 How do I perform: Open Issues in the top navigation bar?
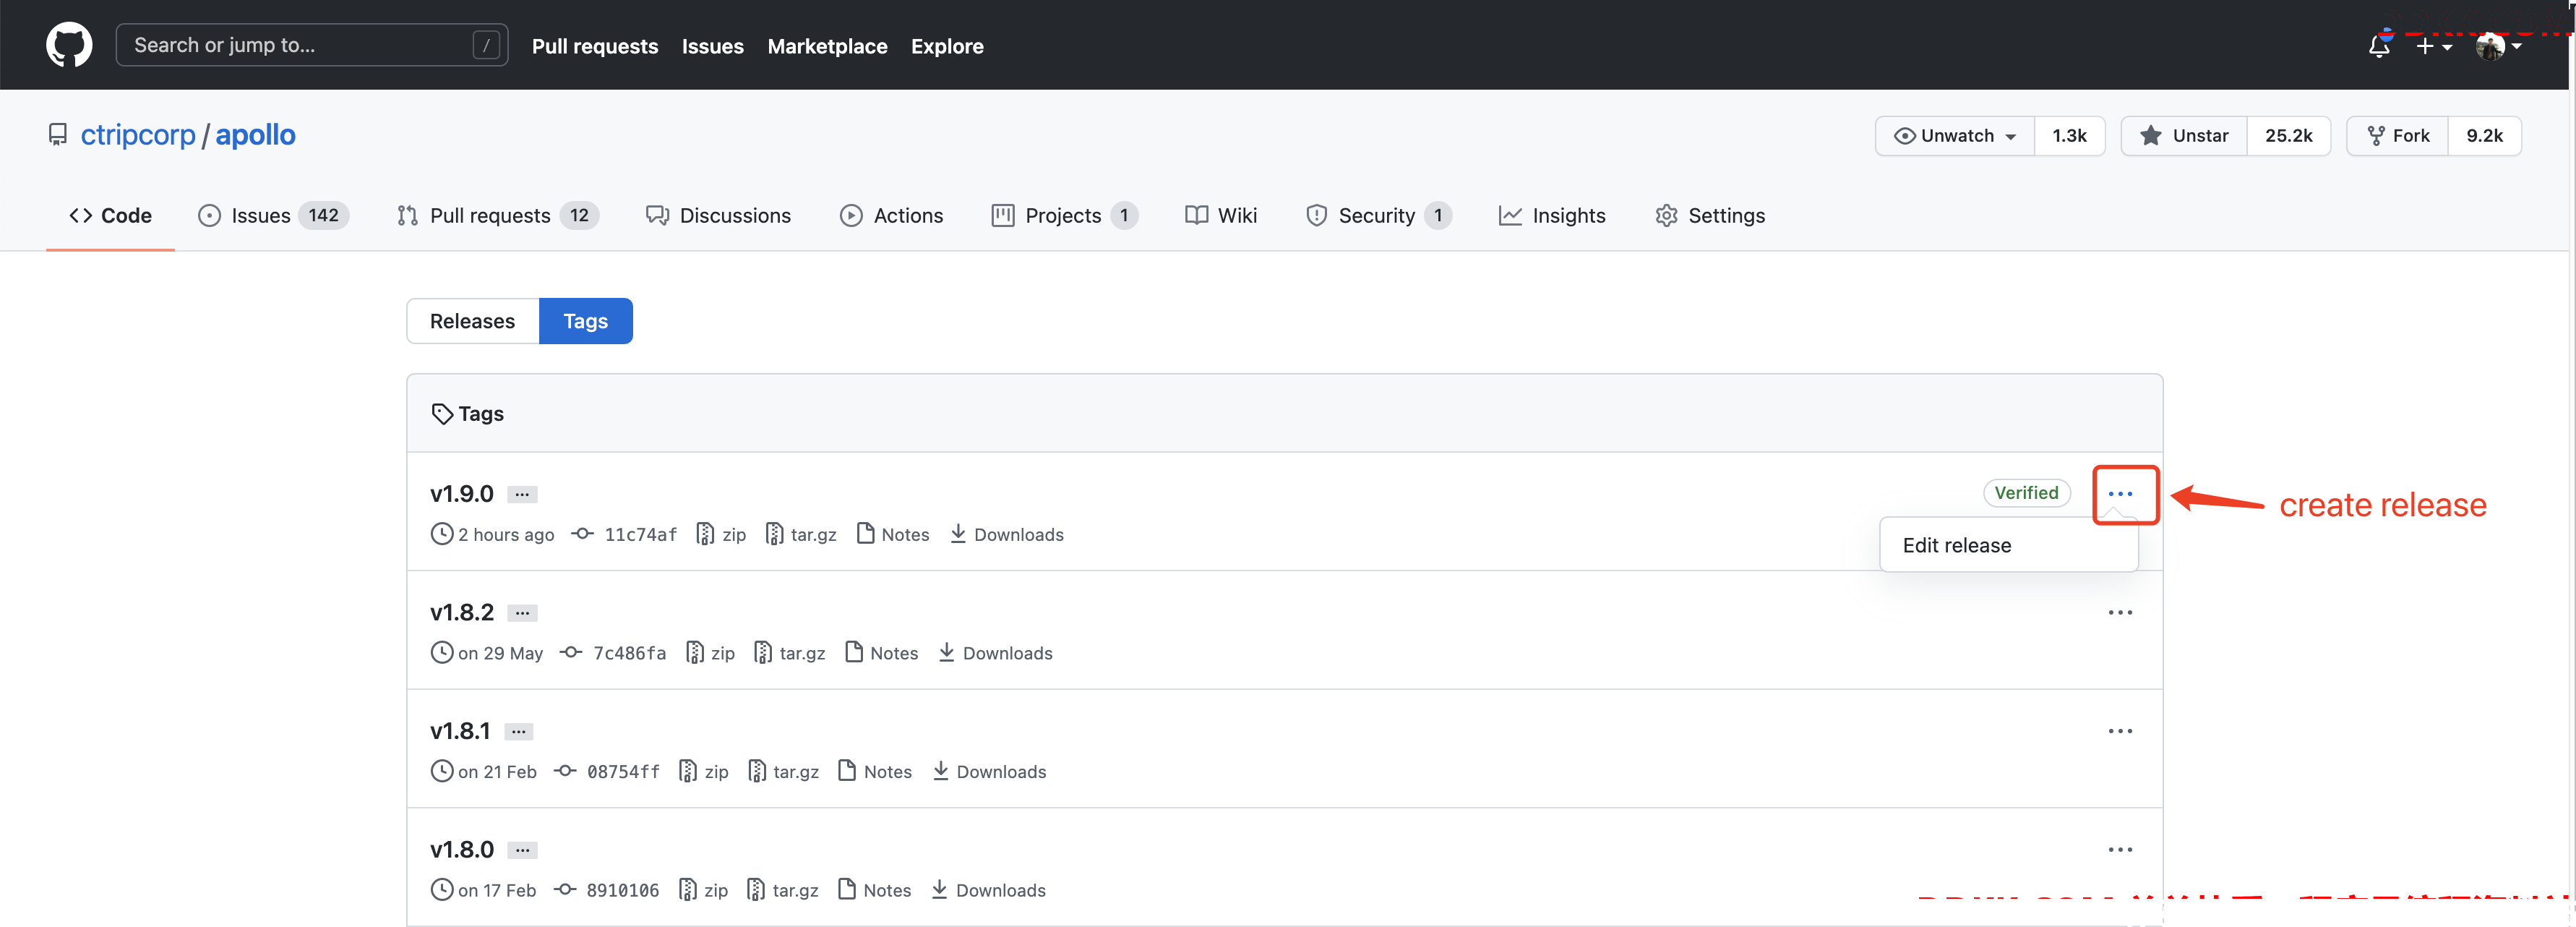[x=712, y=46]
